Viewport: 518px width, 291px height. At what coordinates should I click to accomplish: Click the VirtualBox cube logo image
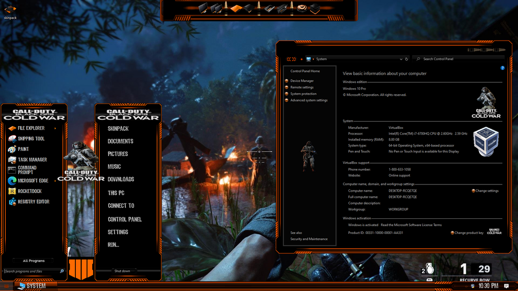coord(486,141)
